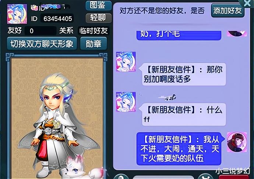Click the blue message about 天下火需要奶的队伍
This screenshot has height=179, width=254.
coord(180,149)
